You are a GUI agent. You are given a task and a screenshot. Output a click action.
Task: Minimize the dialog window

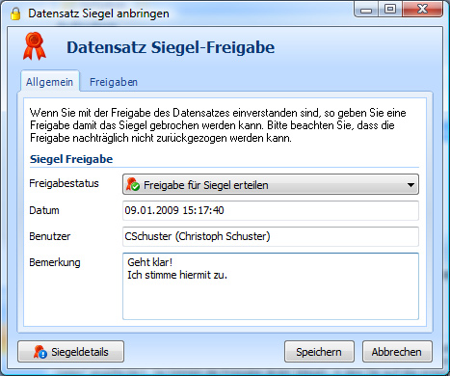tap(366, 10)
